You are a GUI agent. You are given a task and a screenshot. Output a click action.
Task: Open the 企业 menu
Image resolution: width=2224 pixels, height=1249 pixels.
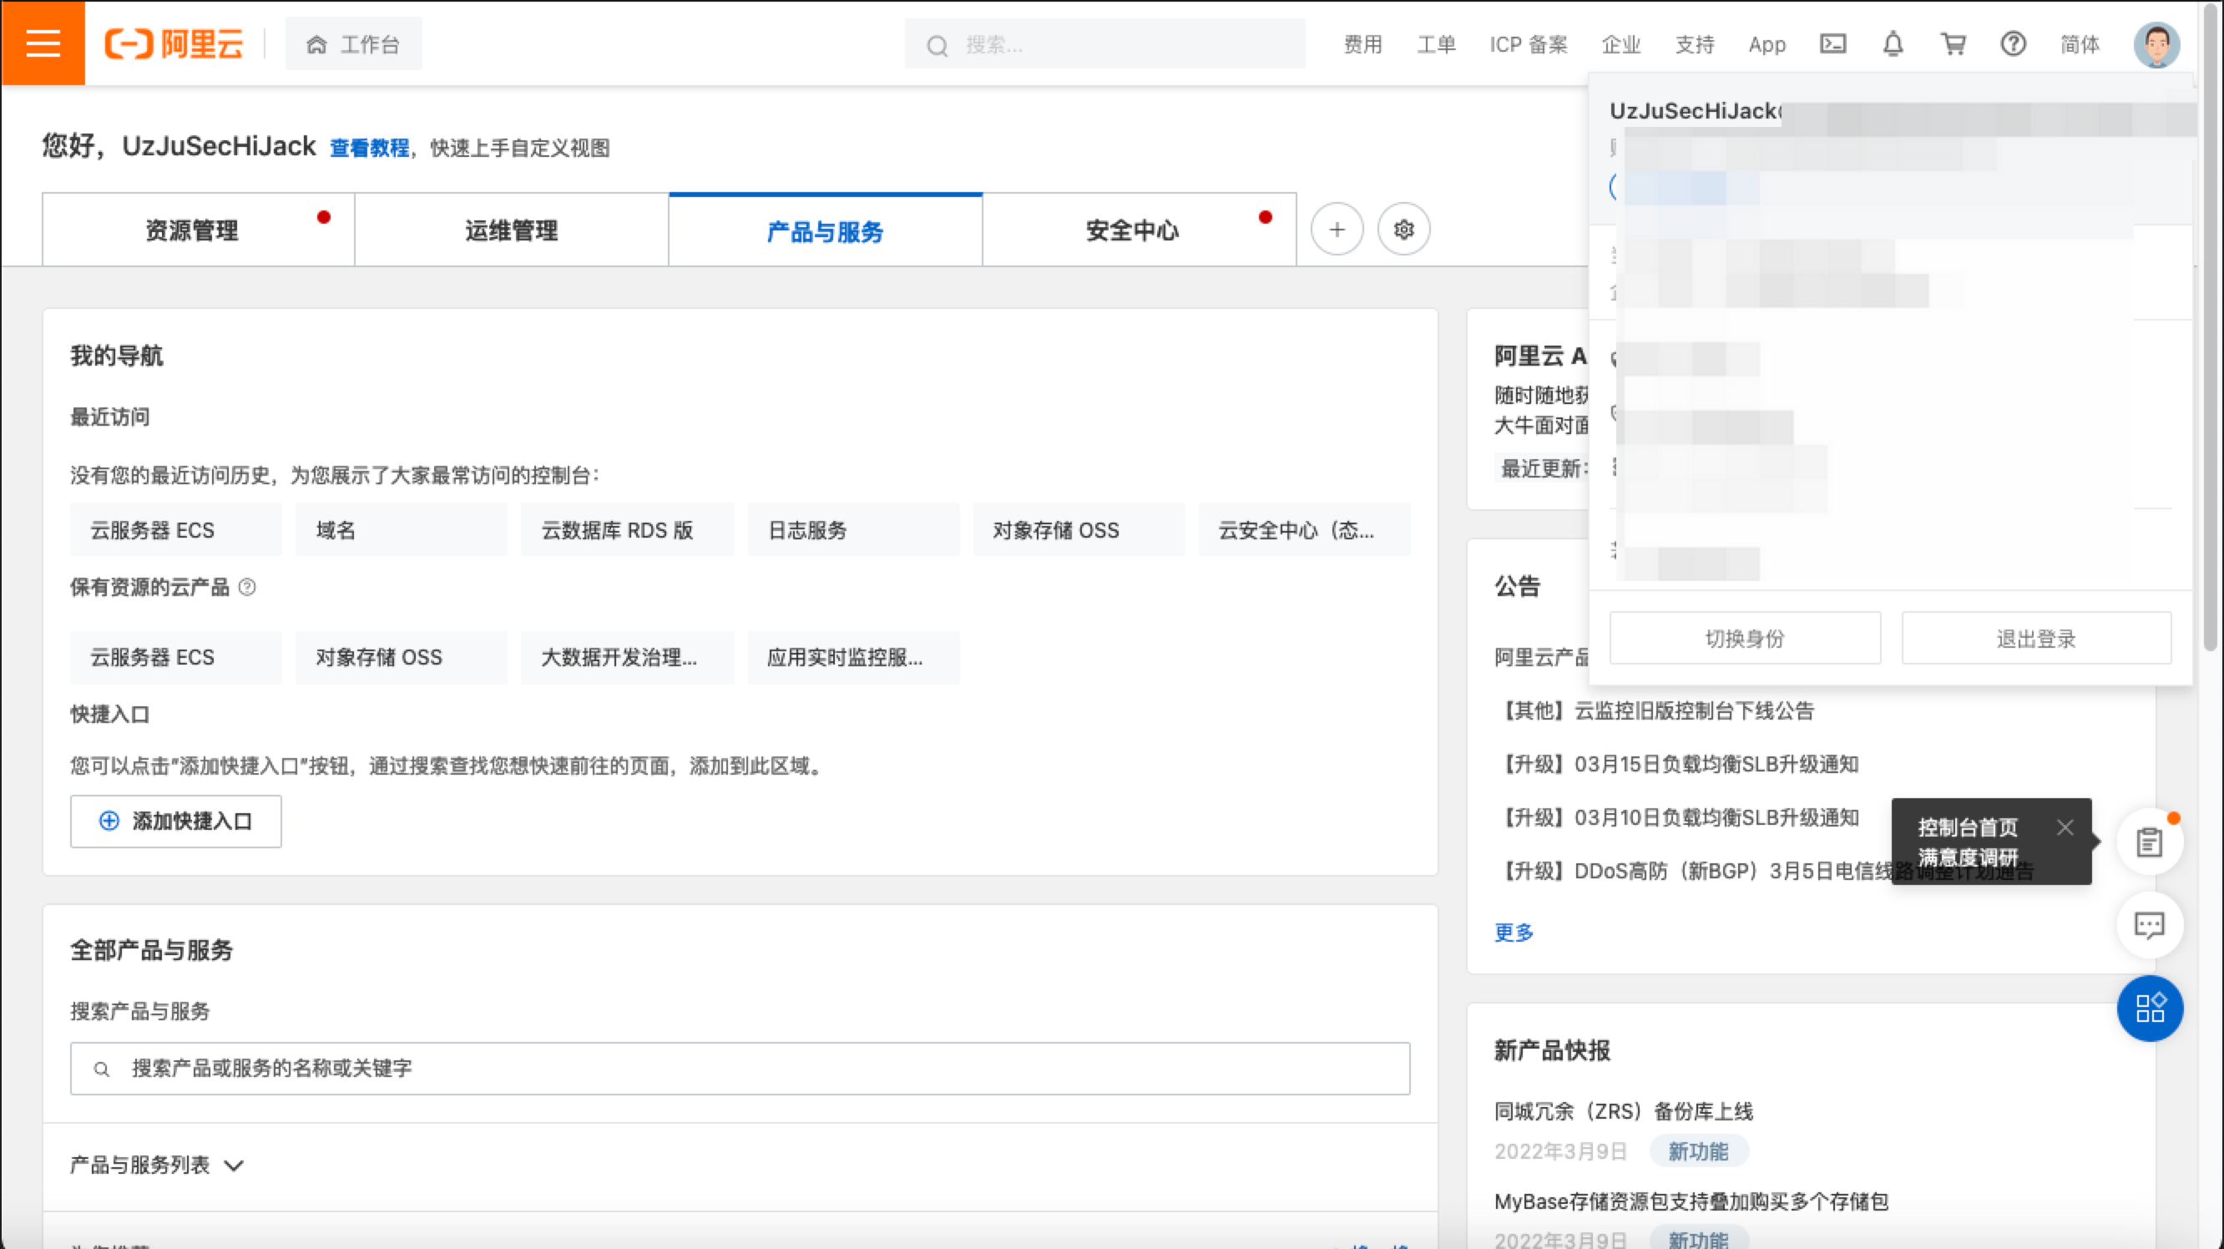(1620, 45)
